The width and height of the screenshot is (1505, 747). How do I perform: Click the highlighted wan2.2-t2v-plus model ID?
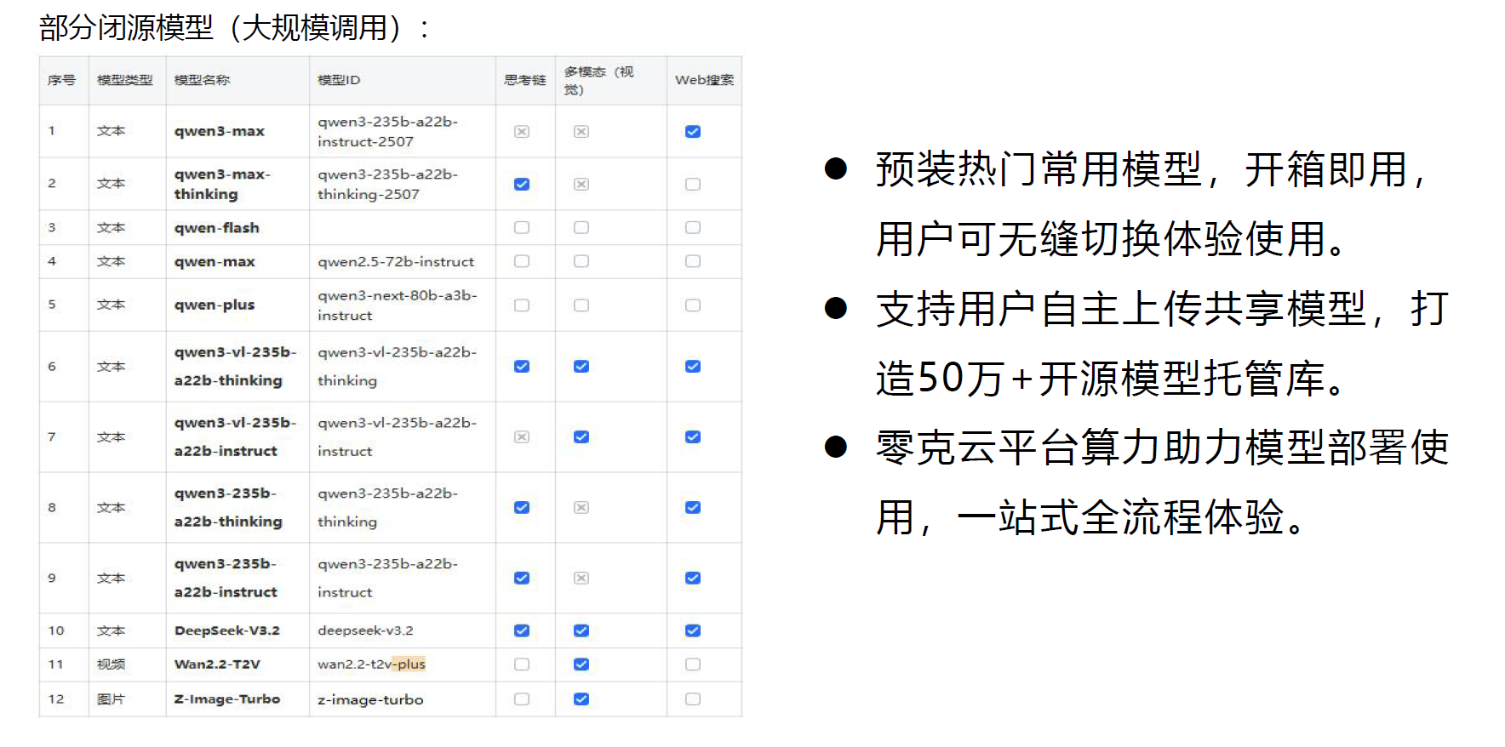point(371,664)
